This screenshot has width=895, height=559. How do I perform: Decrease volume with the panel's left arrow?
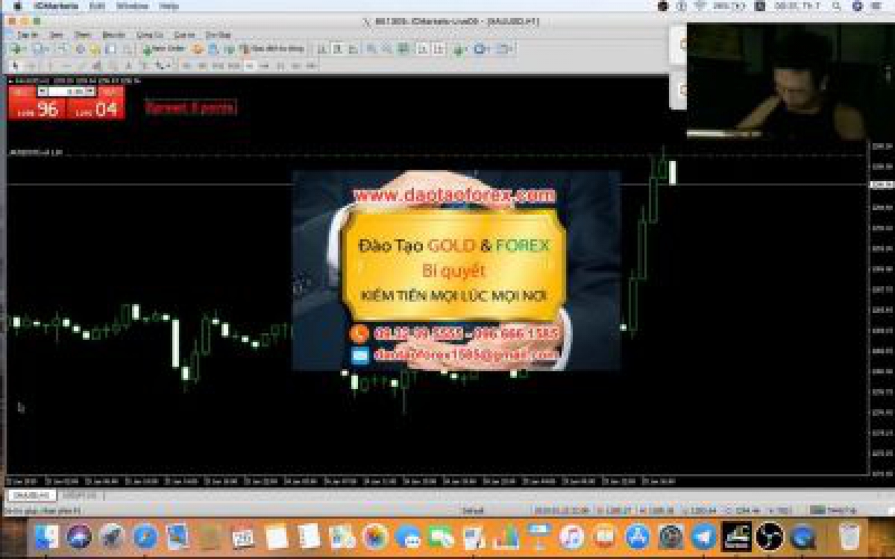(x=43, y=91)
